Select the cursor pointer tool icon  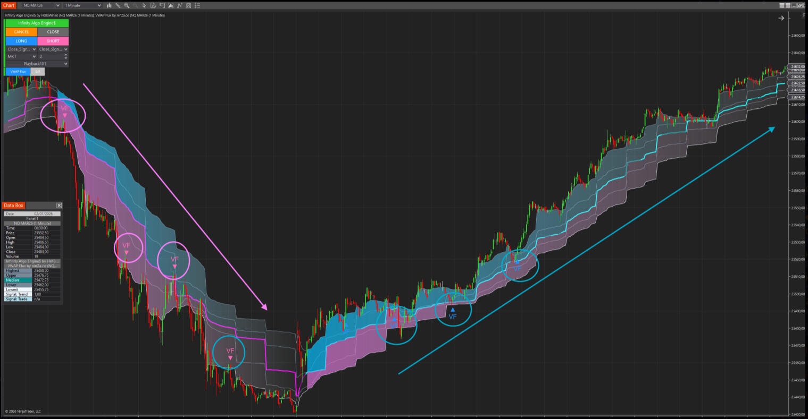(x=144, y=5)
